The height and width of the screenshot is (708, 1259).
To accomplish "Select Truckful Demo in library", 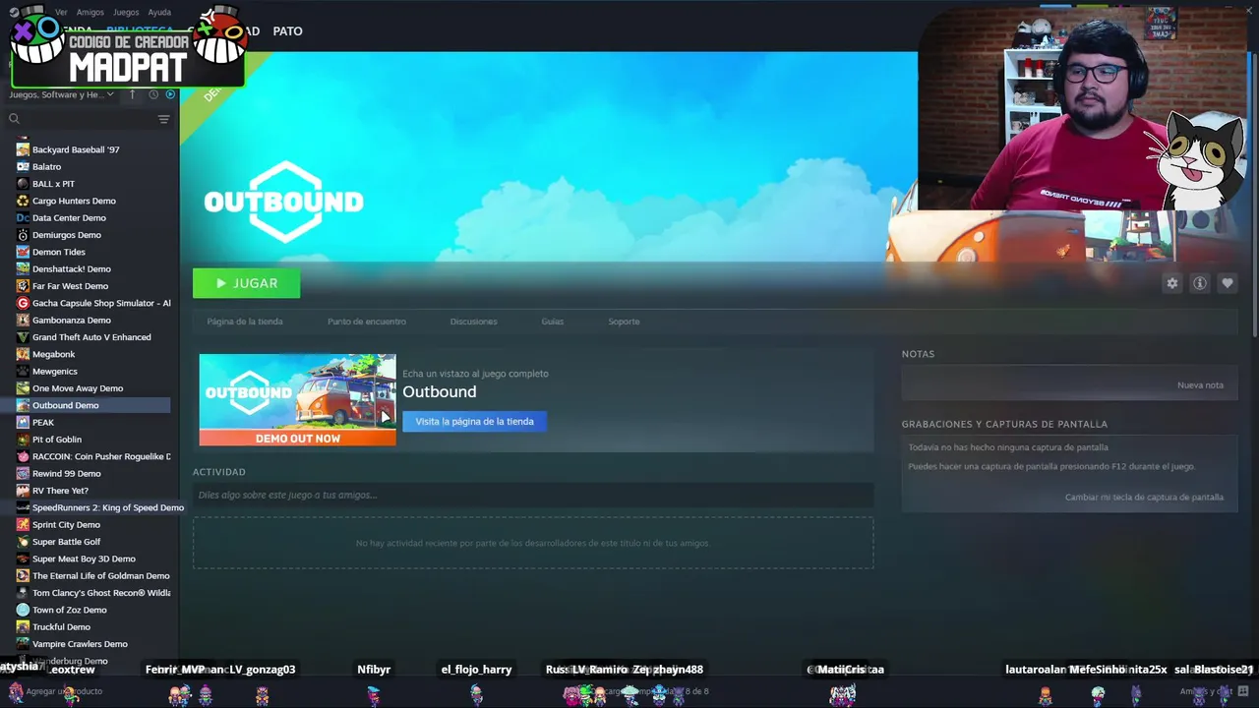I will tap(61, 627).
